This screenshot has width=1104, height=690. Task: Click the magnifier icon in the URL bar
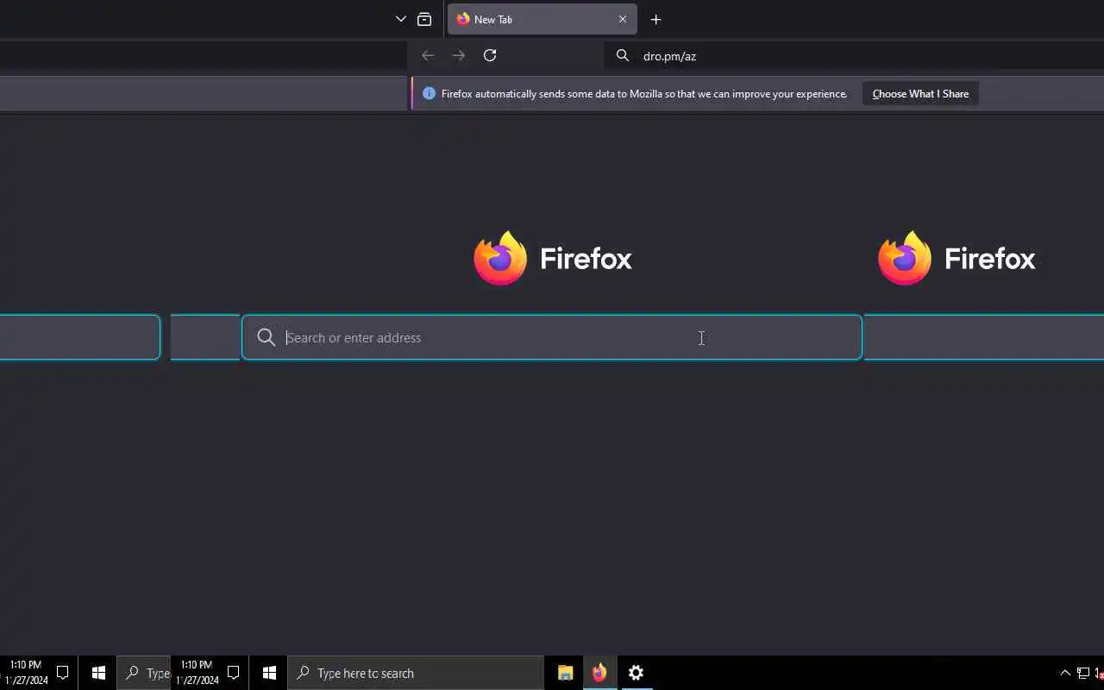coord(623,55)
